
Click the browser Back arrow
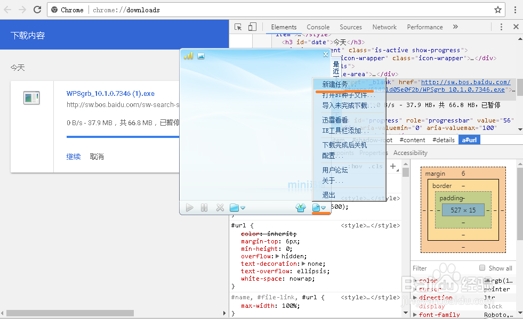click(x=7, y=10)
